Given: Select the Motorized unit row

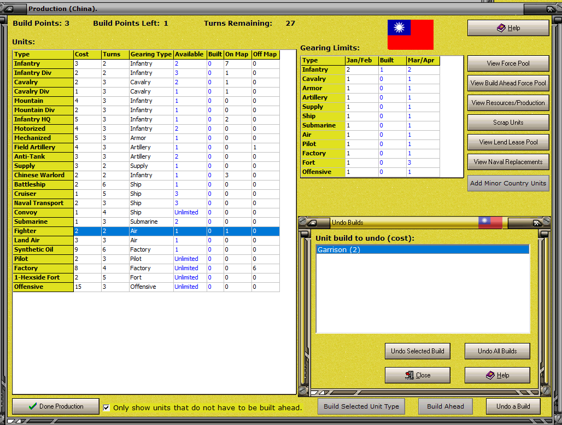Looking at the screenshot, I should pyautogui.click(x=146, y=129).
